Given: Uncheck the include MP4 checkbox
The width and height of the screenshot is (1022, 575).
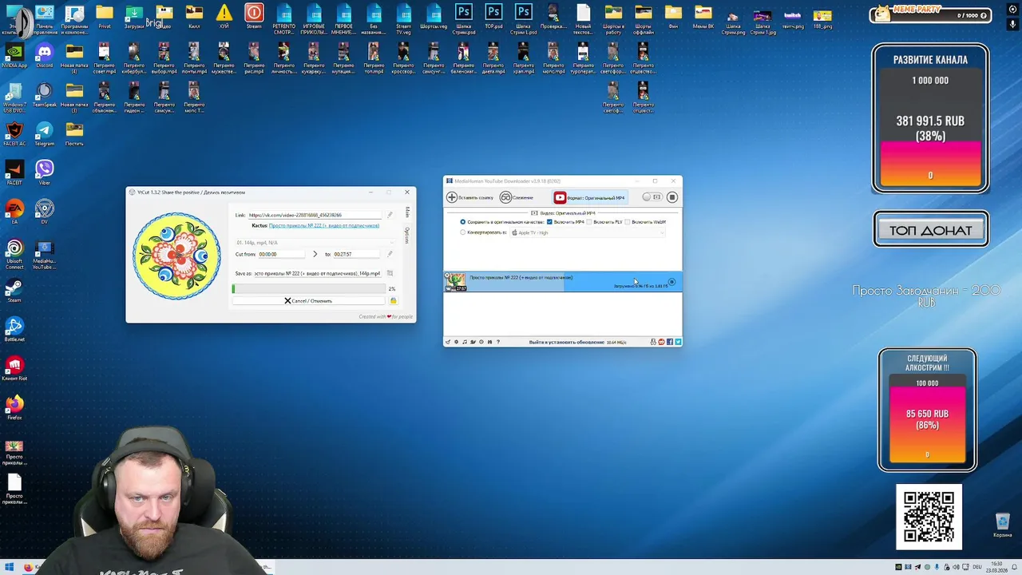Looking at the screenshot, I should (549, 222).
